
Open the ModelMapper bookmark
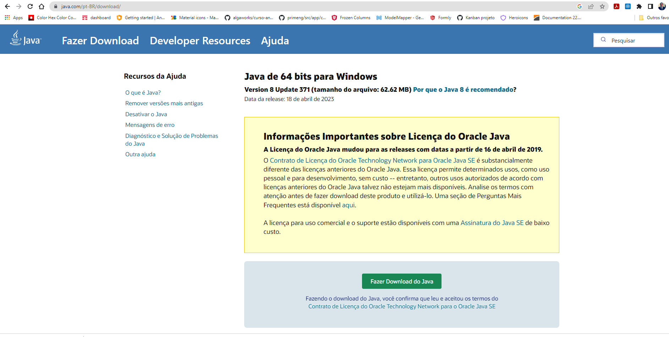(400, 18)
